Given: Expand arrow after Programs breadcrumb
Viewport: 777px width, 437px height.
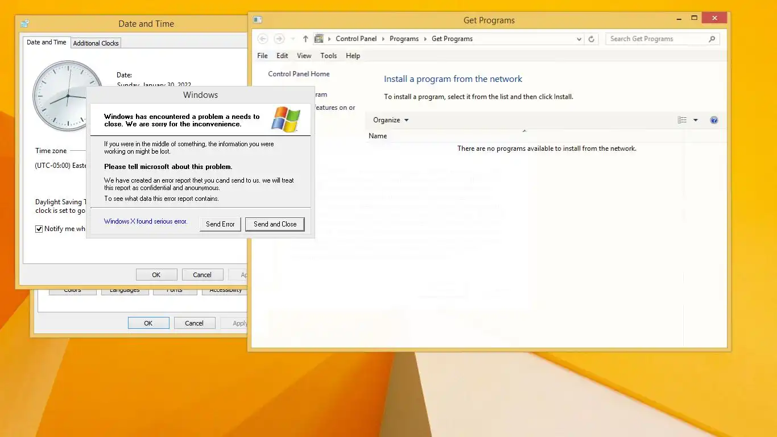Looking at the screenshot, I should [425, 39].
